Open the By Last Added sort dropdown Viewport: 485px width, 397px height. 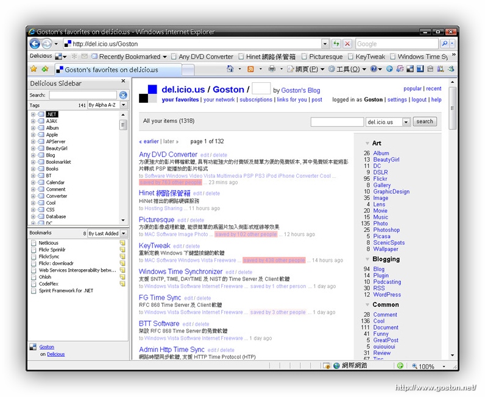point(124,233)
